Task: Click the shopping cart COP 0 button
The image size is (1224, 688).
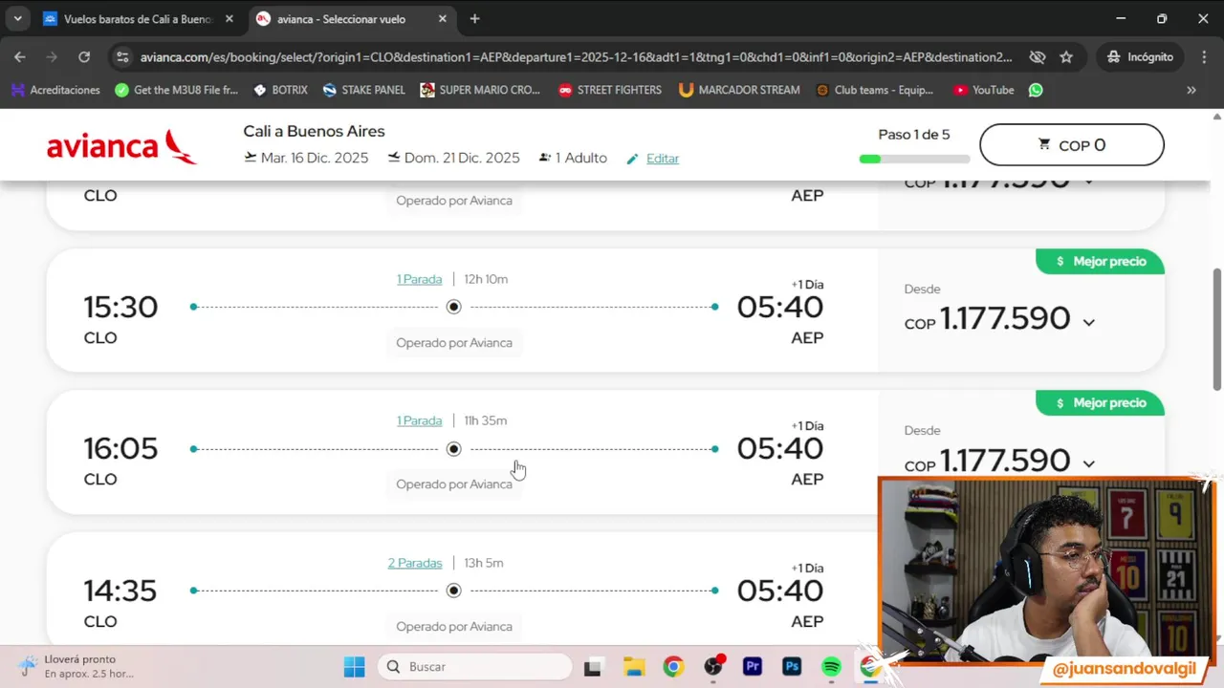Action: click(x=1071, y=145)
